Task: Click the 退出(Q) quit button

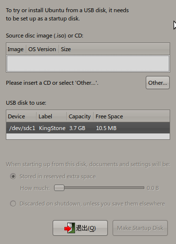Action: pyautogui.click(x=80, y=228)
